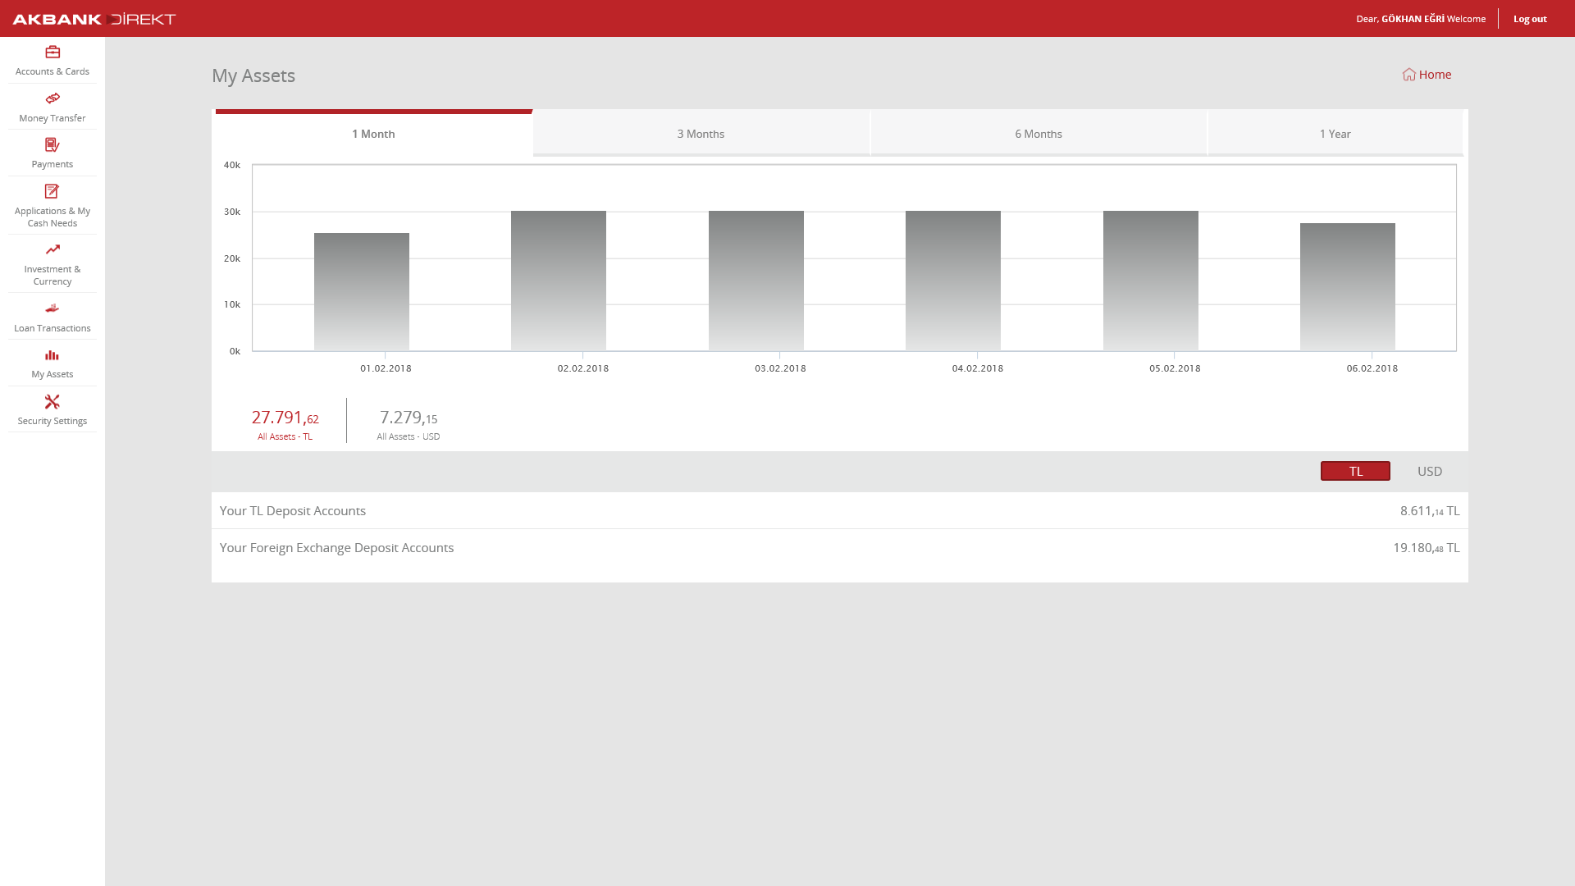Click the Money Transfer icon
1575x886 pixels.
pyautogui.click(x=52, y=98)
